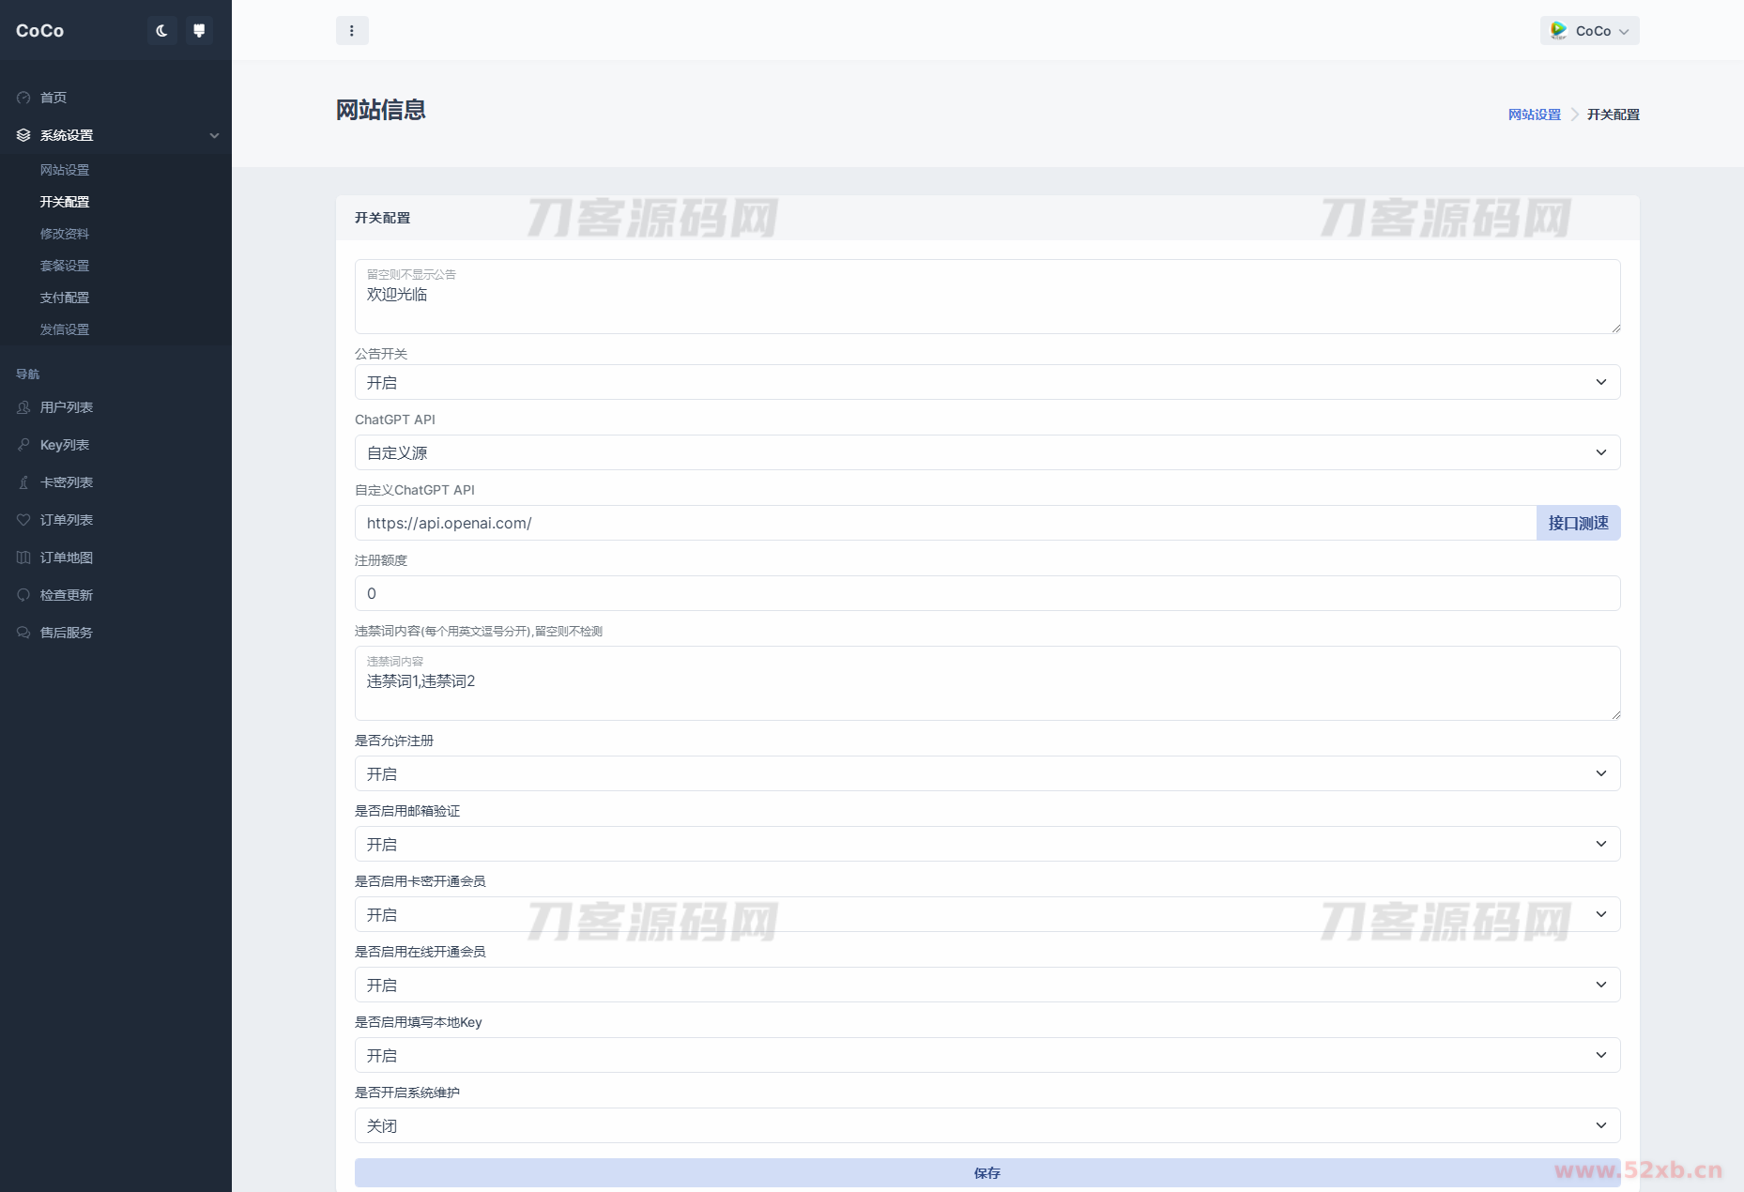This screenshot has height=1192, width=1744.
Task: Open the CoCo user account menu
Action: [1589, 31]
